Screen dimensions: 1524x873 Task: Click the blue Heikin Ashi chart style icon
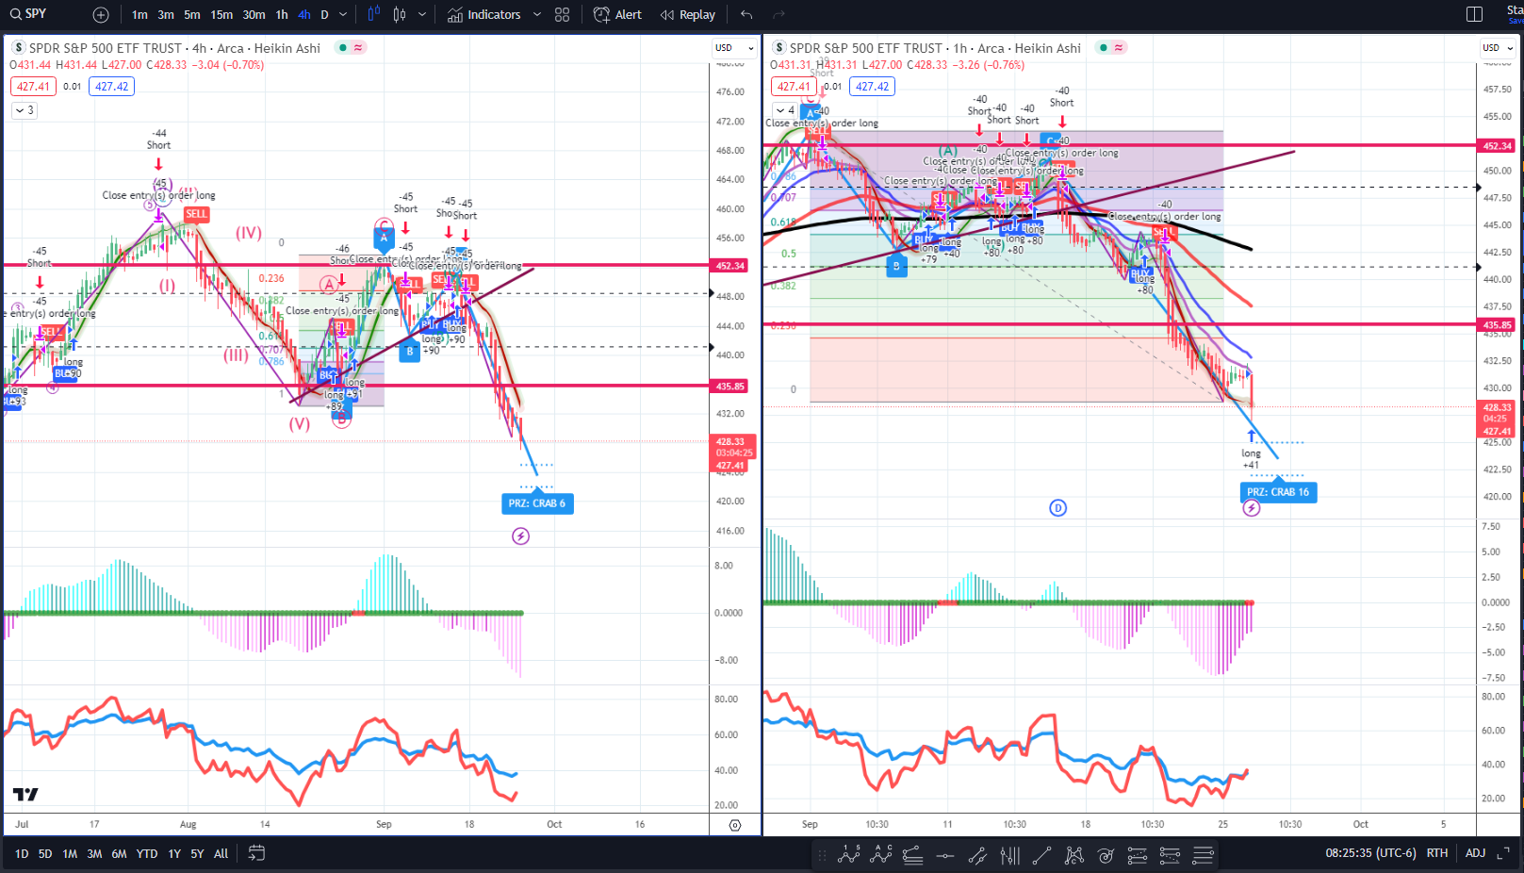tap(374, 15)
